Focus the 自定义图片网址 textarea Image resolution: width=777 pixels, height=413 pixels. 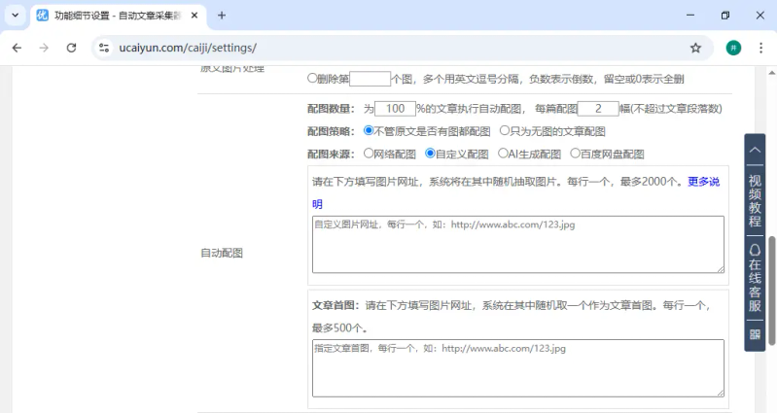tap(517, 244)
